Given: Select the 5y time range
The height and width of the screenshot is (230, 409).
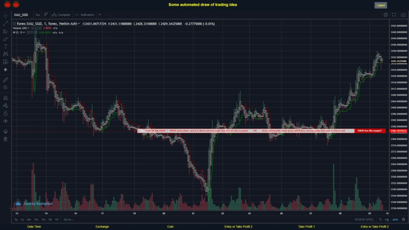Looking at the screenshot, I should pos(16,220).
